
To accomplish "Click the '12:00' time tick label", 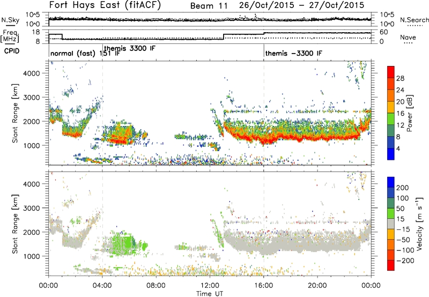I will tap(210, 286).
